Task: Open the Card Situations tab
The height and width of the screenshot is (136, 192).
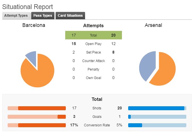Action: click(70, 16)
